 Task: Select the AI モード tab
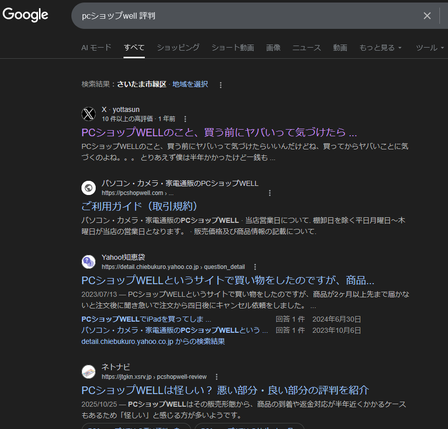[96, 47]
